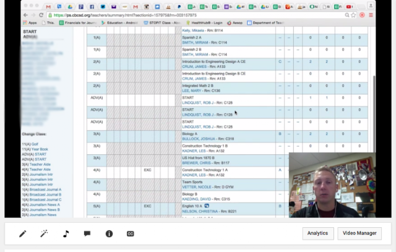The image size is (396, 252).
Task: Open the Financials for Journ bookmark
Action: point(78,23)
